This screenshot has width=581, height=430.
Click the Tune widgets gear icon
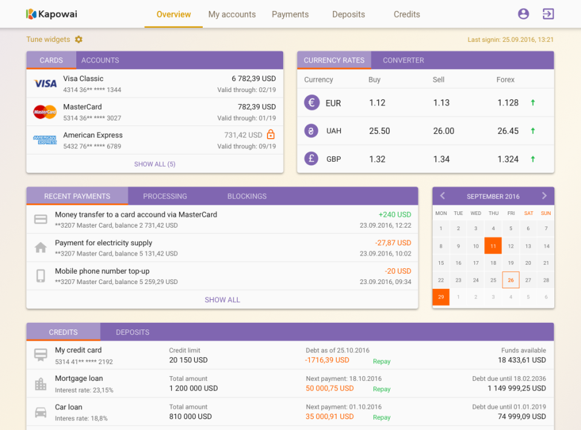79,39
